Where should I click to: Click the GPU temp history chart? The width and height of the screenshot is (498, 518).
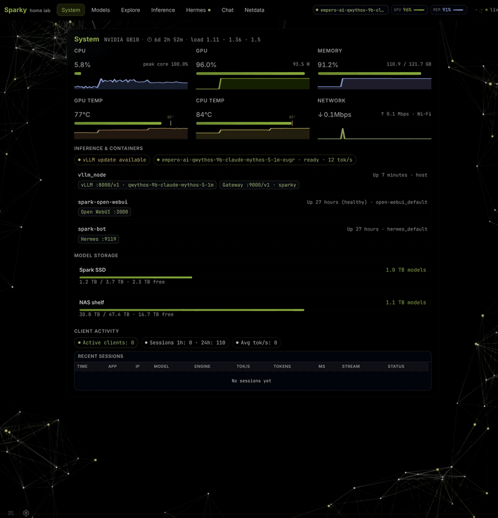pyautogui.click(x=131, y=133)
